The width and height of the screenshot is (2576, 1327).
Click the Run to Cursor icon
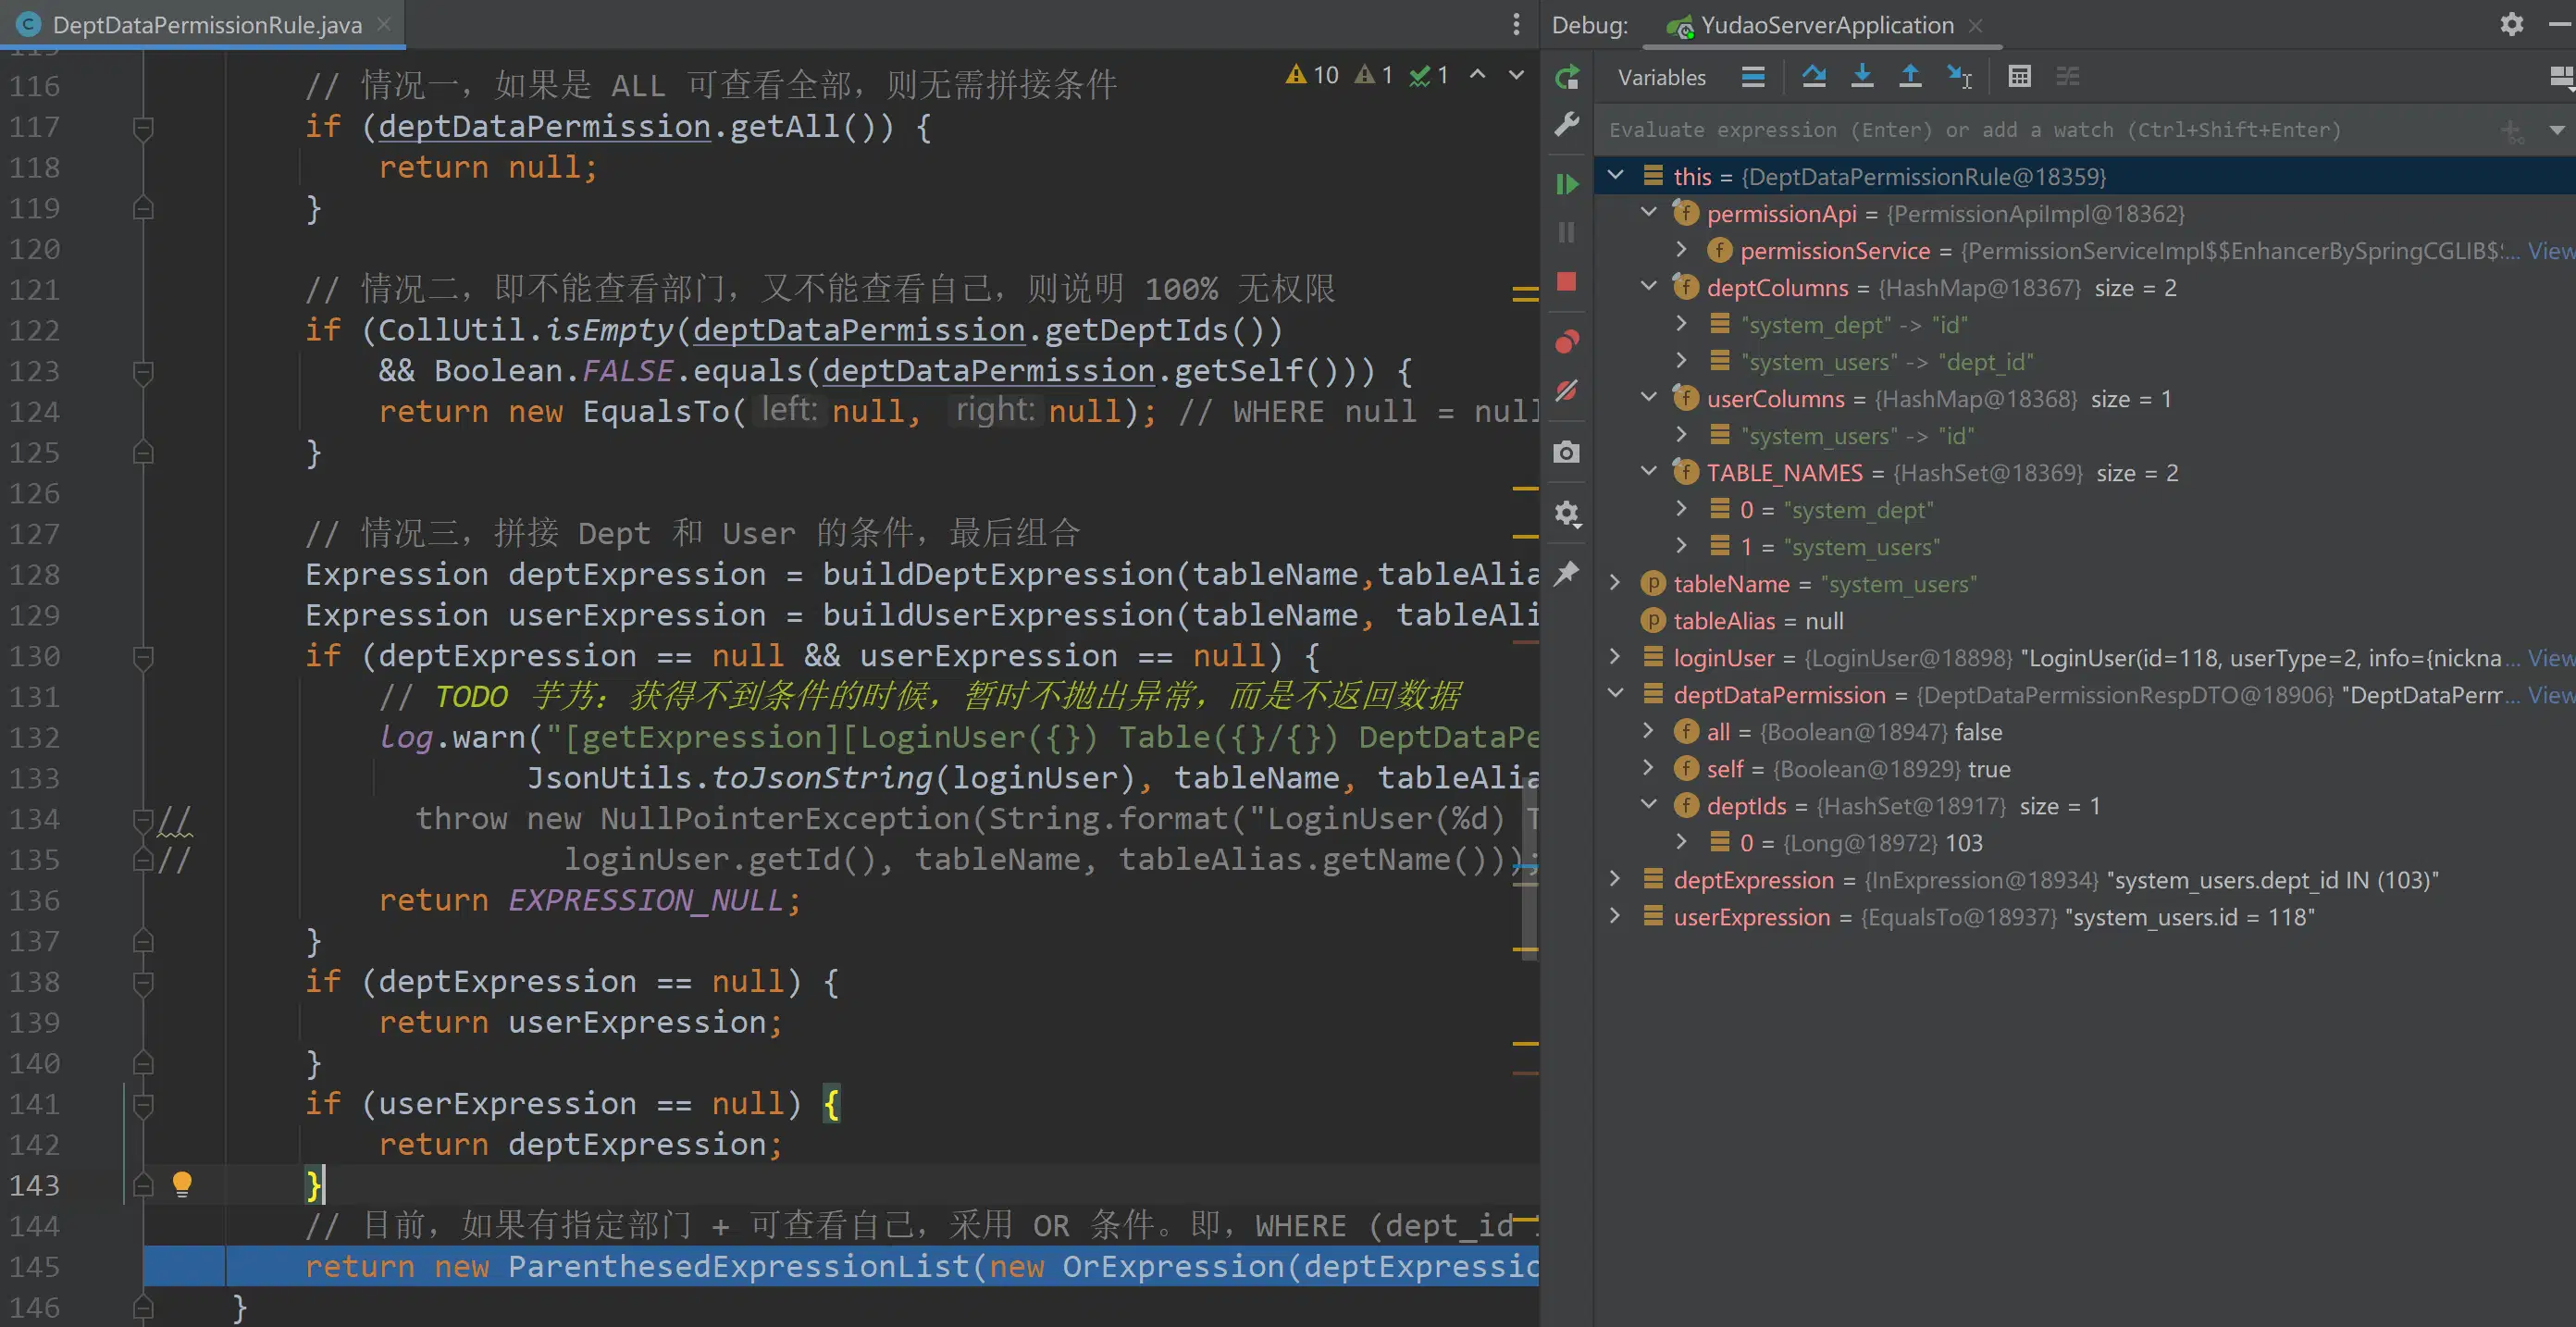coord(1959,77)
